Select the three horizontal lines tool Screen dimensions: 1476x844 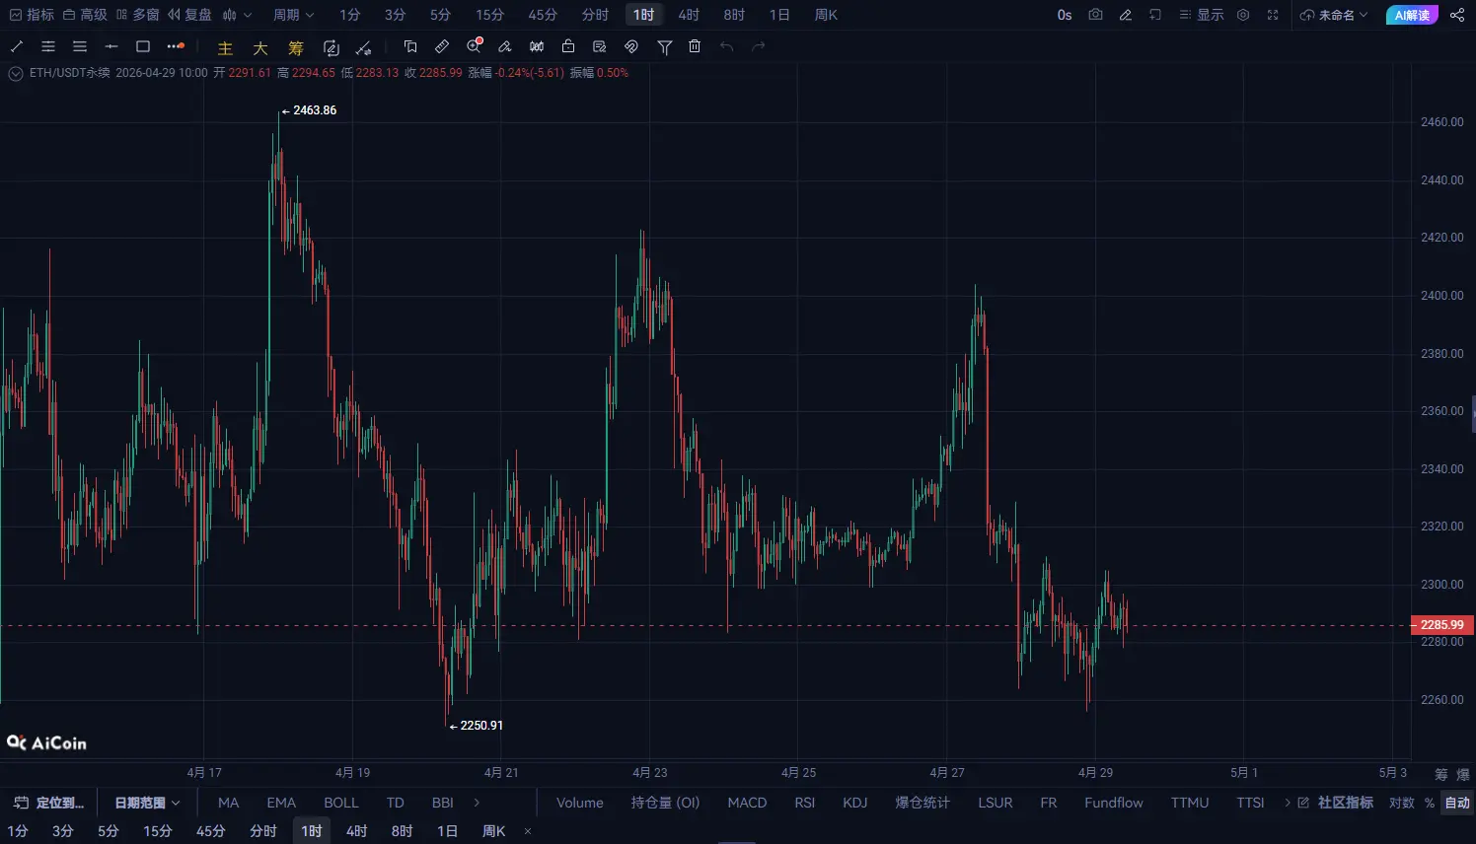80,46
